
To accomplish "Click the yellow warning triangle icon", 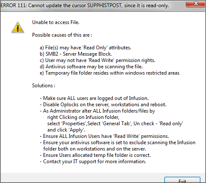I will tap(18, 27).
